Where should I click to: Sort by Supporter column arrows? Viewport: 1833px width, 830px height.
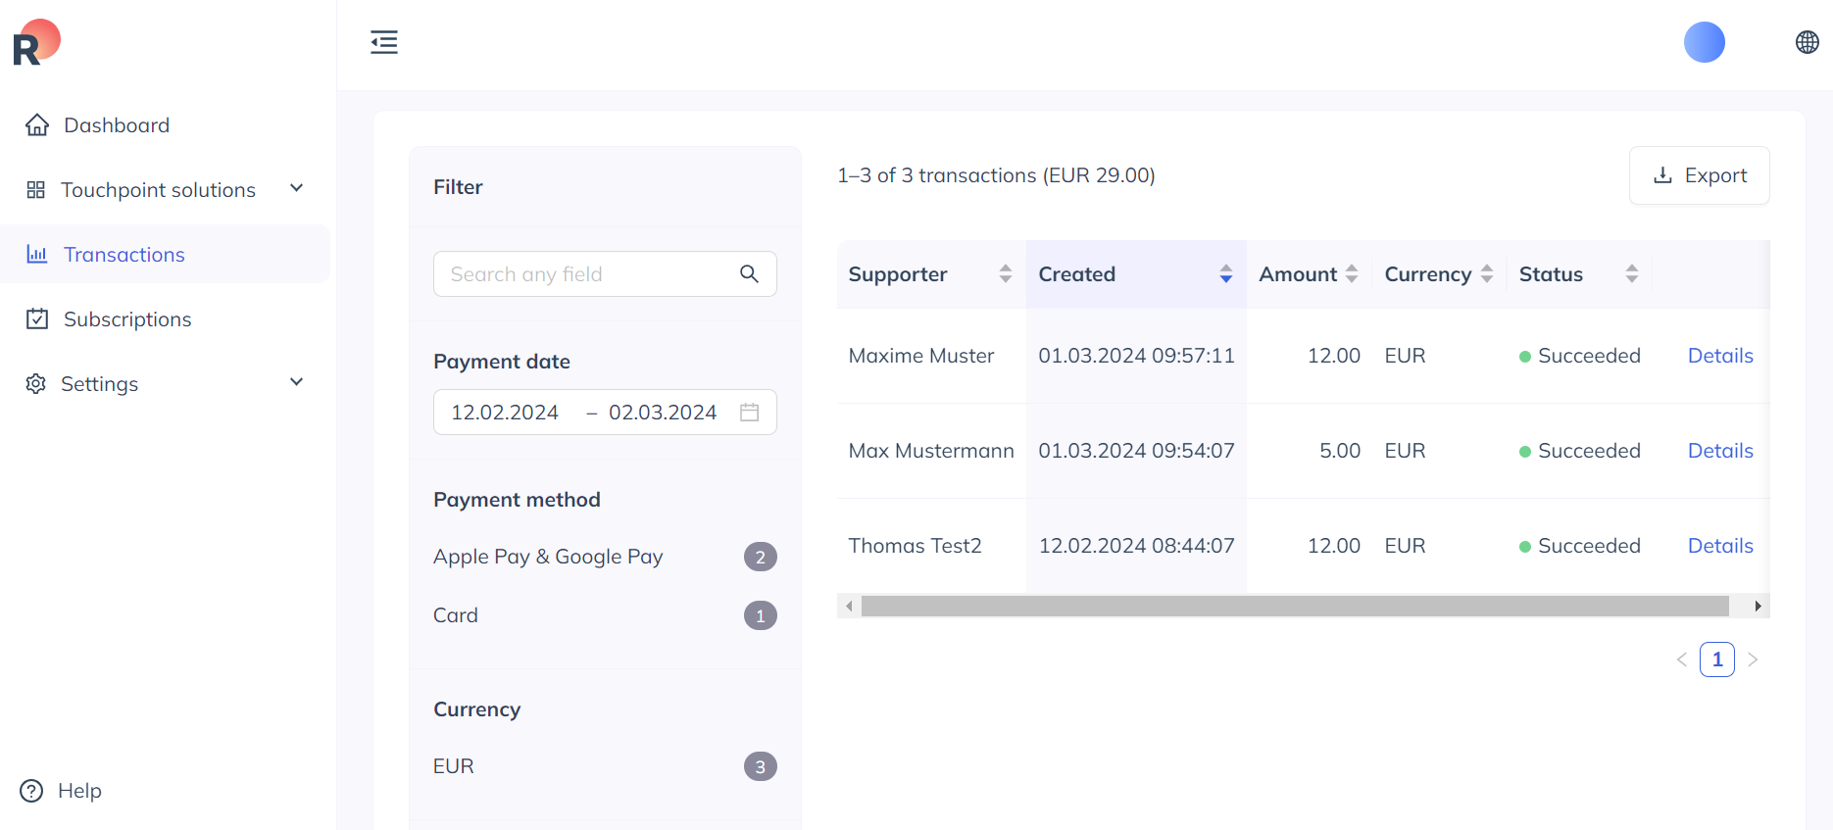(x=1006, y=274)
